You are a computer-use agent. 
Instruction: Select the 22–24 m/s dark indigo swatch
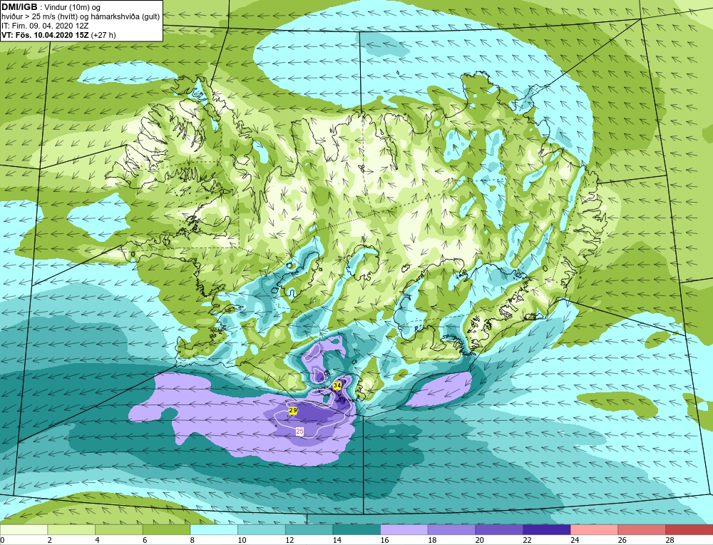tap(547, 530)
